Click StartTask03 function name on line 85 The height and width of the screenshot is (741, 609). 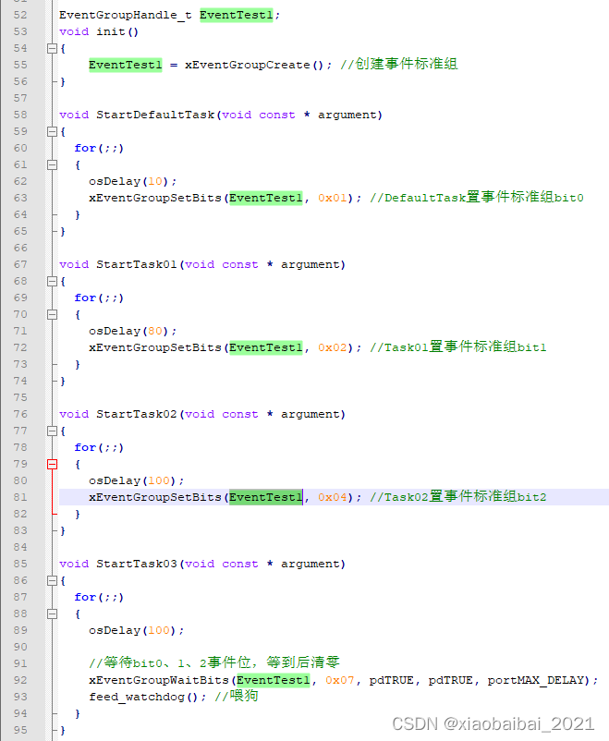point(137,565)
